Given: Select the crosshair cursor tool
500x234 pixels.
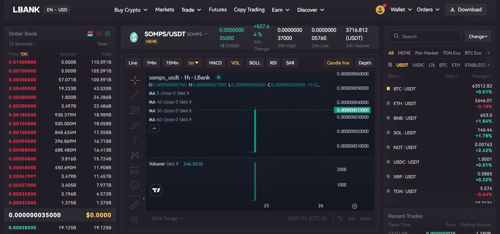Looking at the screenshot, I should click(x=135, y=80).
